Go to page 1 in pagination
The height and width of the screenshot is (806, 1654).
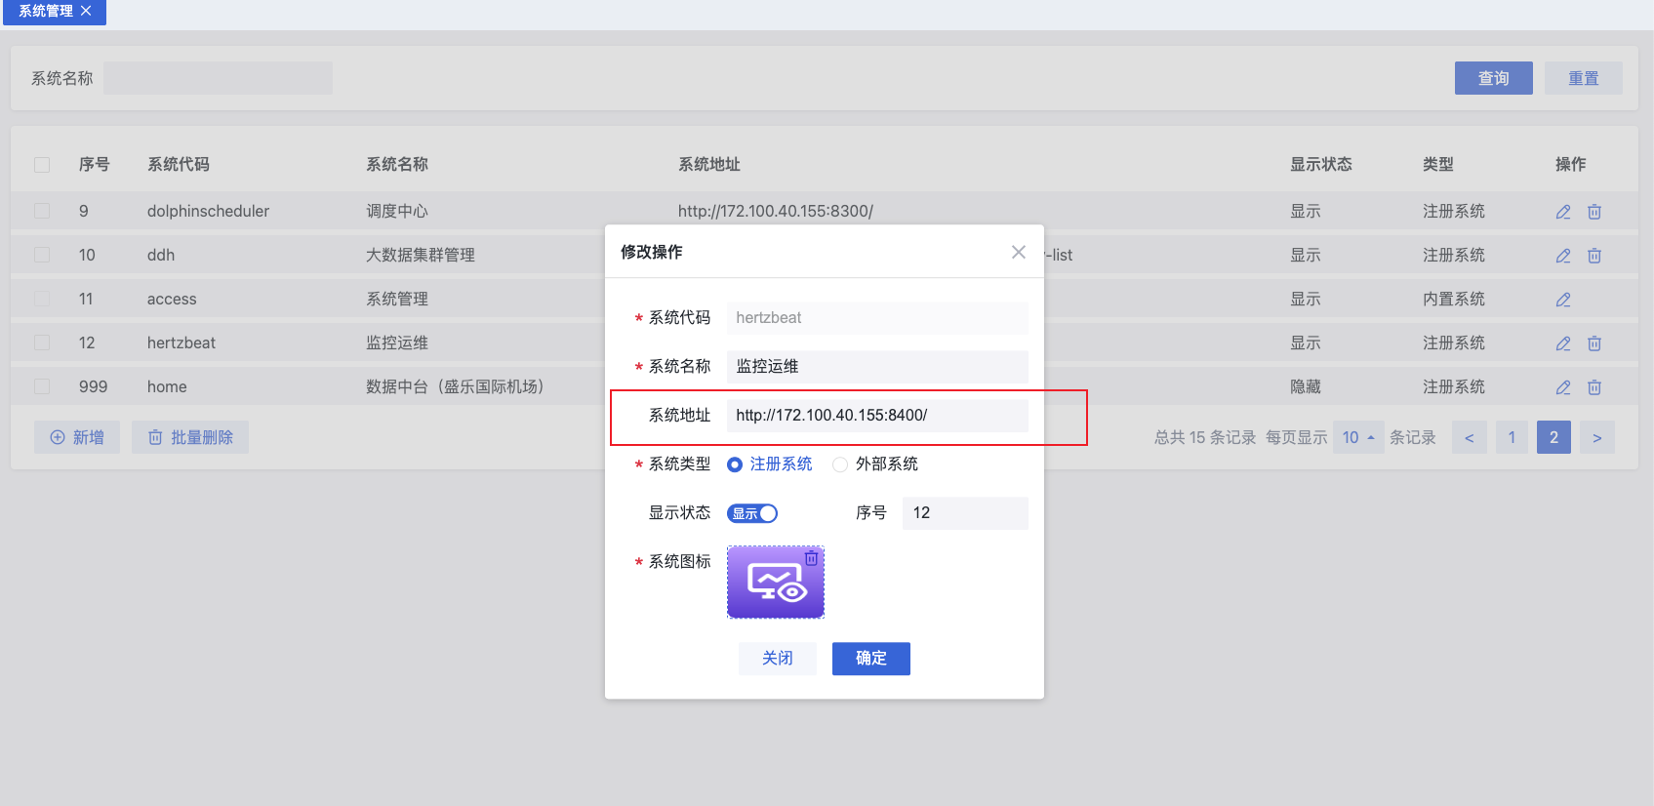pos(1512,437)
